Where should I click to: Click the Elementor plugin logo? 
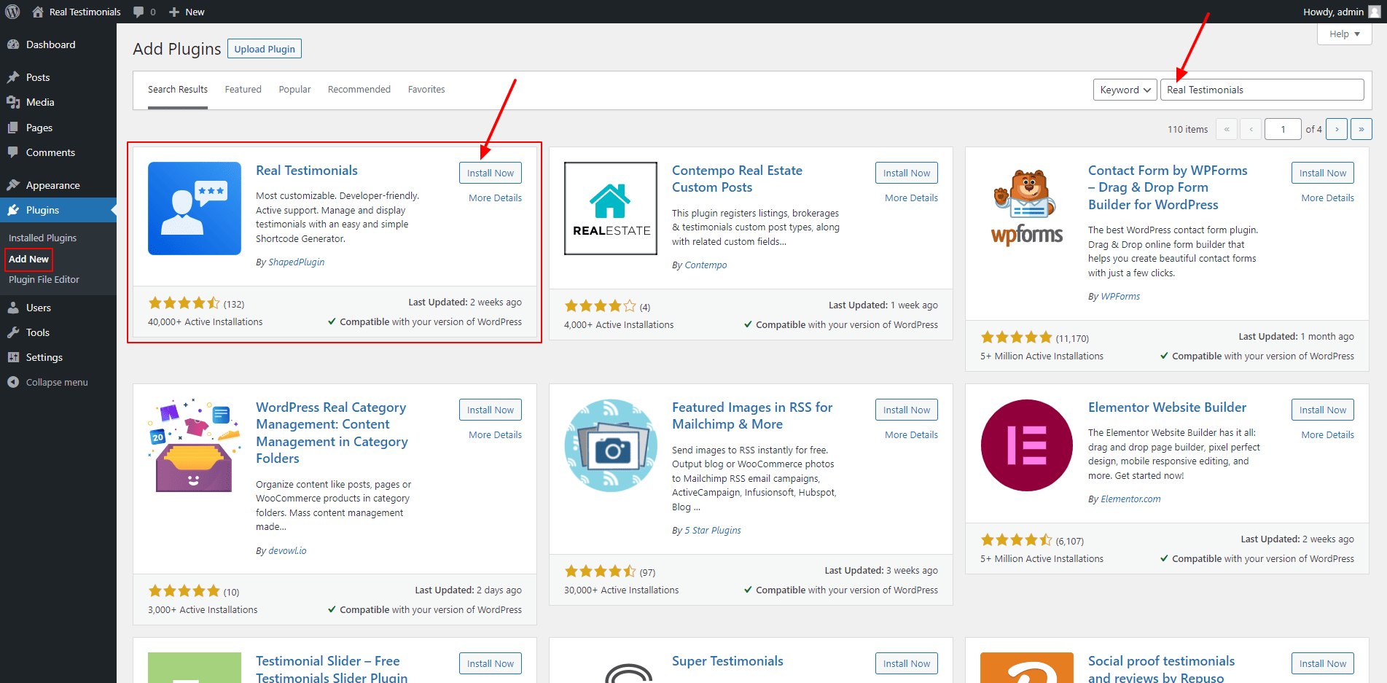pos(1027,445)
